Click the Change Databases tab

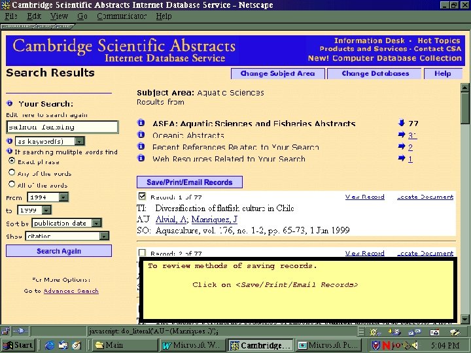(x=375, y=73)
